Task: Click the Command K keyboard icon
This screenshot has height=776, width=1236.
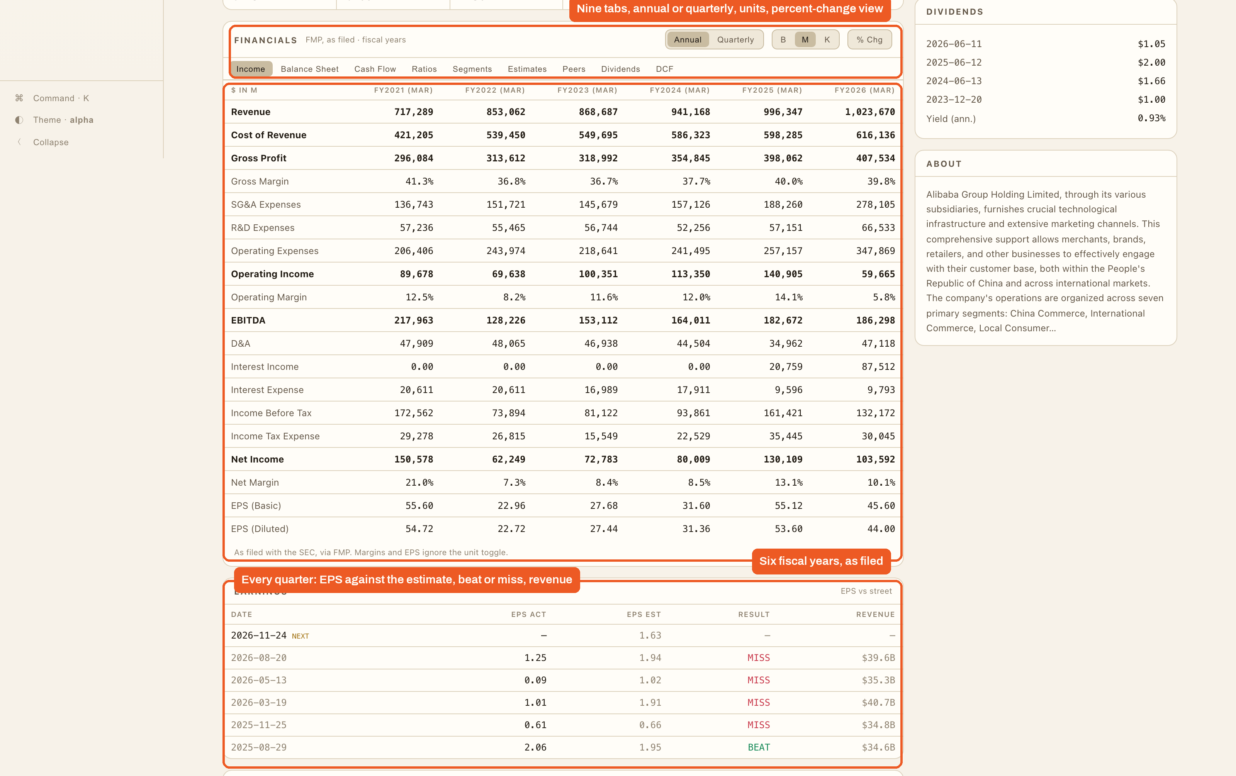Action: click(19, 98)
